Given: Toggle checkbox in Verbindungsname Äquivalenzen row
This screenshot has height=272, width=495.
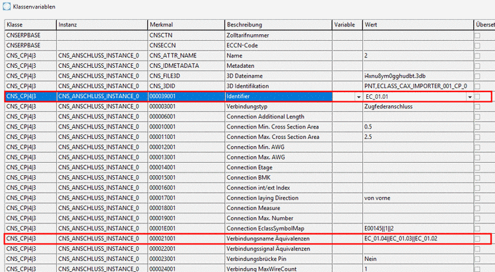Looking at the screenshot, I should (477, 239).
